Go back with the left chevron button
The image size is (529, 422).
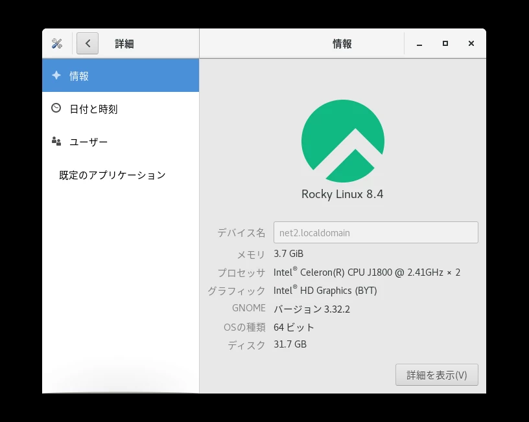[x=88, y=43]
